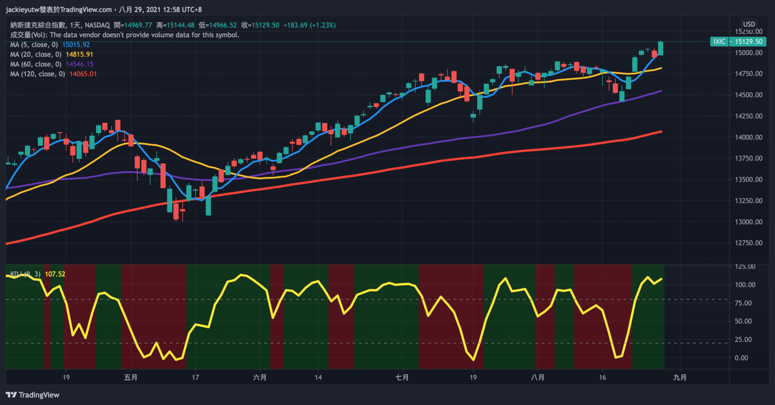Click the 九月 label on time axis
Screen dimensions: 775x405
tap(680, 377)
